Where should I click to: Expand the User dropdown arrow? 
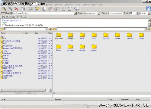coord(99,13)
